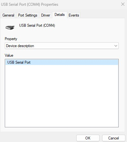Image resolution: width=127 pixels, height=142 pixels.
Task: Click empty area inside the Value list box
Action: click(62, 96)
